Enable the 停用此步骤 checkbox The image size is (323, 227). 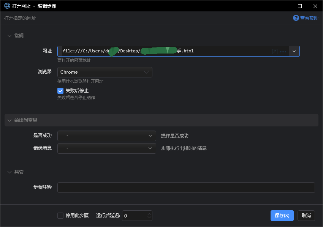(60, 216)
